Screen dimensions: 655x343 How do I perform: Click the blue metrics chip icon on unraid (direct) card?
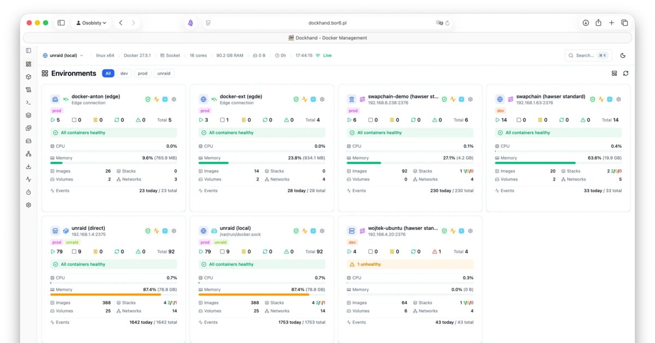(165, 231)
